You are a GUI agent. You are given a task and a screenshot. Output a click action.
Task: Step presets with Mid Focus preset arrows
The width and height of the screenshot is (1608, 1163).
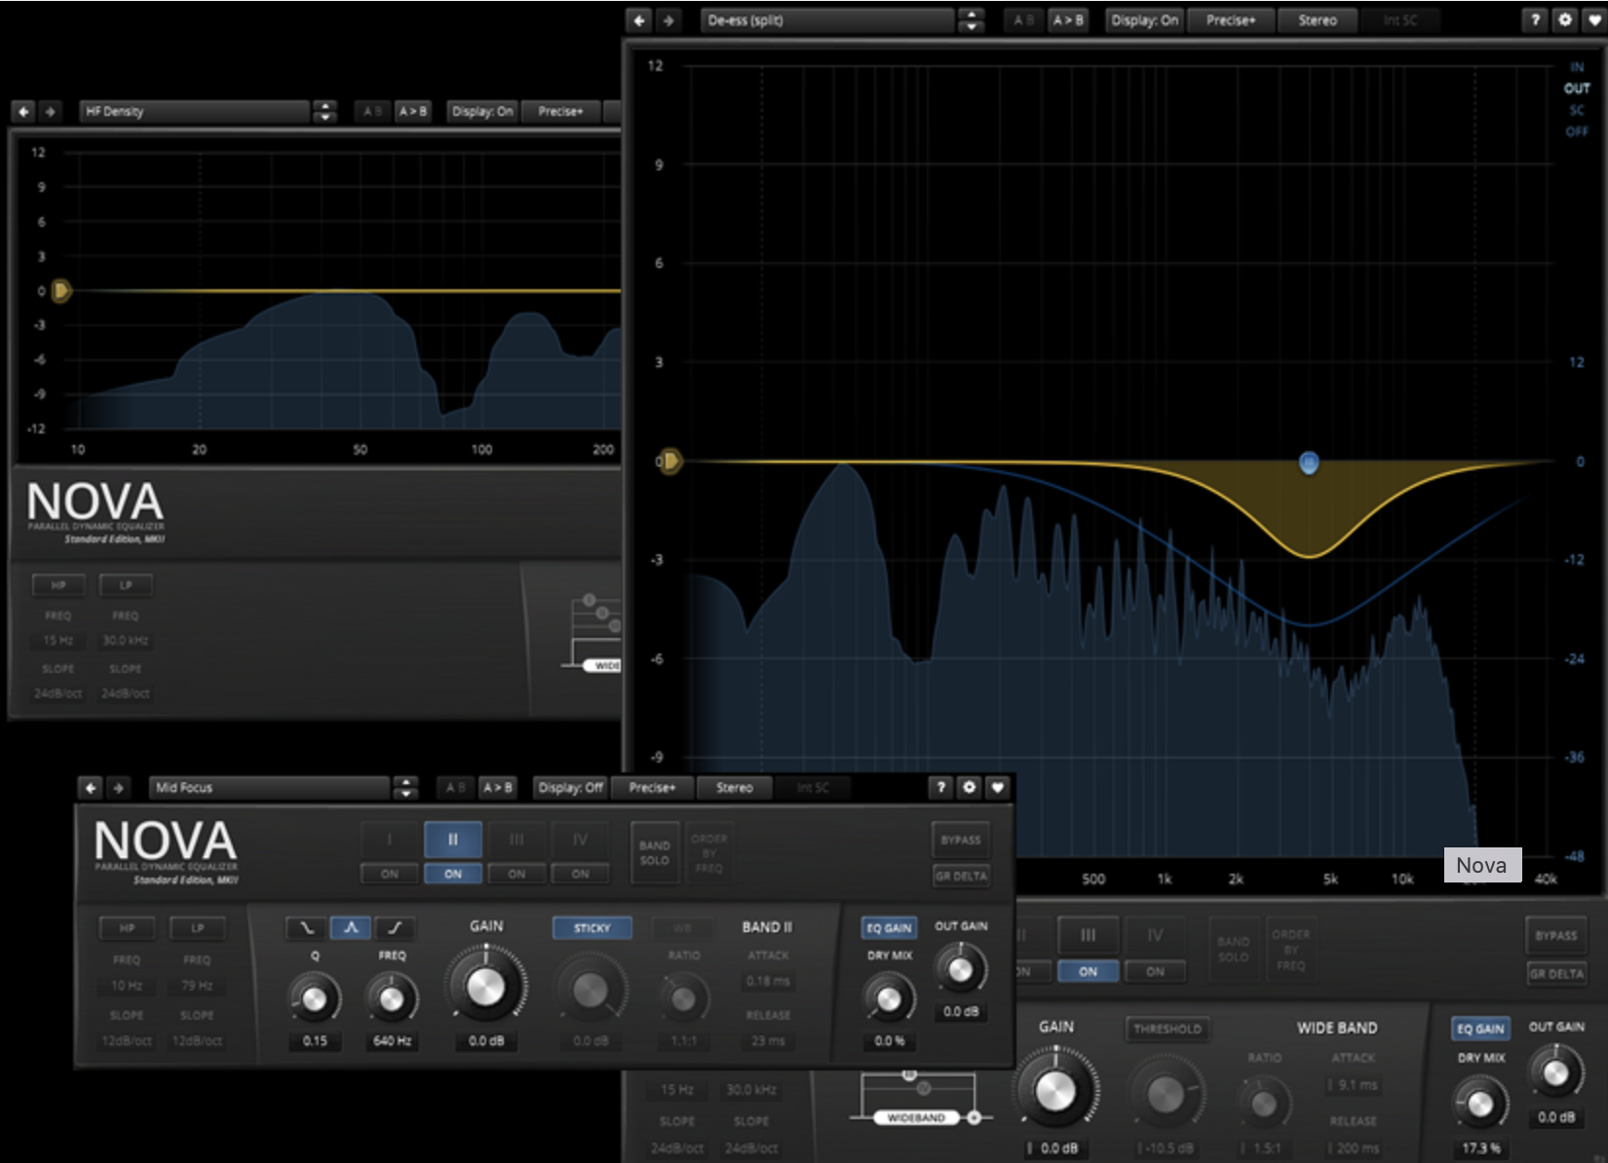(x=405, y=787)
